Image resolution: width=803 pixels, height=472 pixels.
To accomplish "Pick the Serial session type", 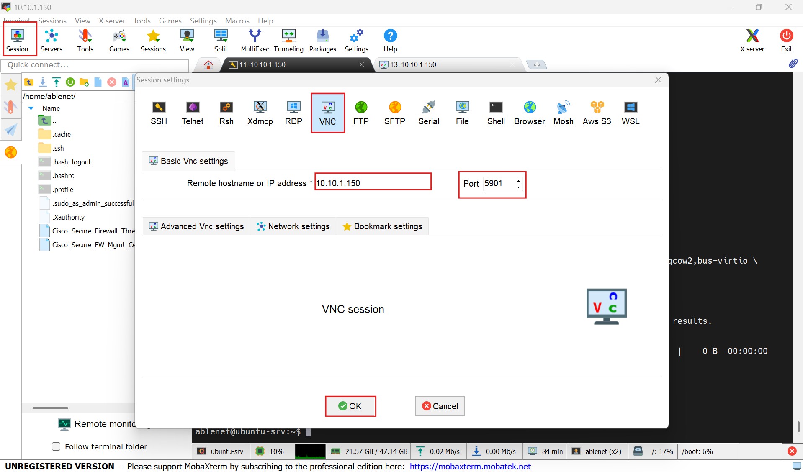I will click(x=428, y=113).
